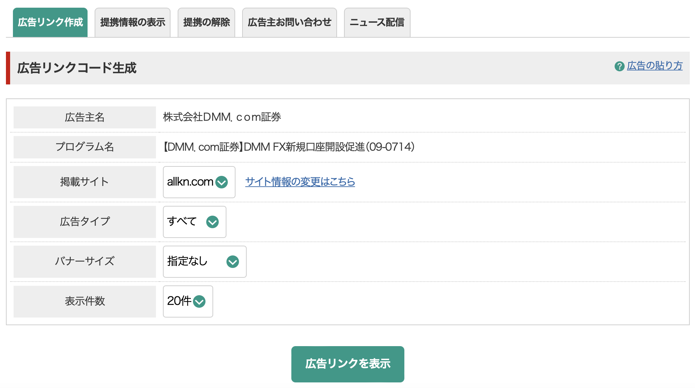Open the 広告リンク作成 tab

[x=50, y=22]
